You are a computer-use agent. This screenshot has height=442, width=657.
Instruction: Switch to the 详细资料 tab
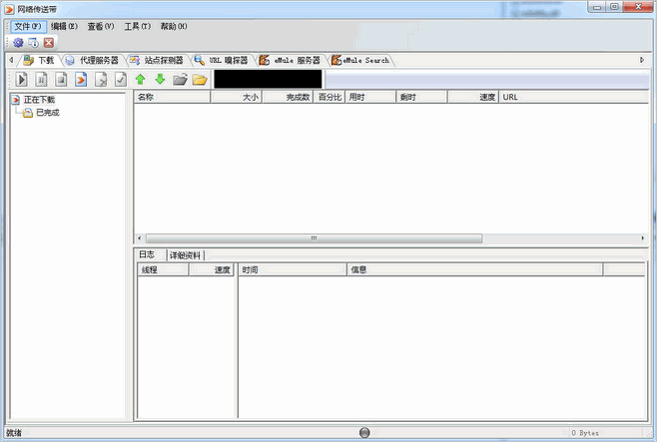click(x=185, y=255)
